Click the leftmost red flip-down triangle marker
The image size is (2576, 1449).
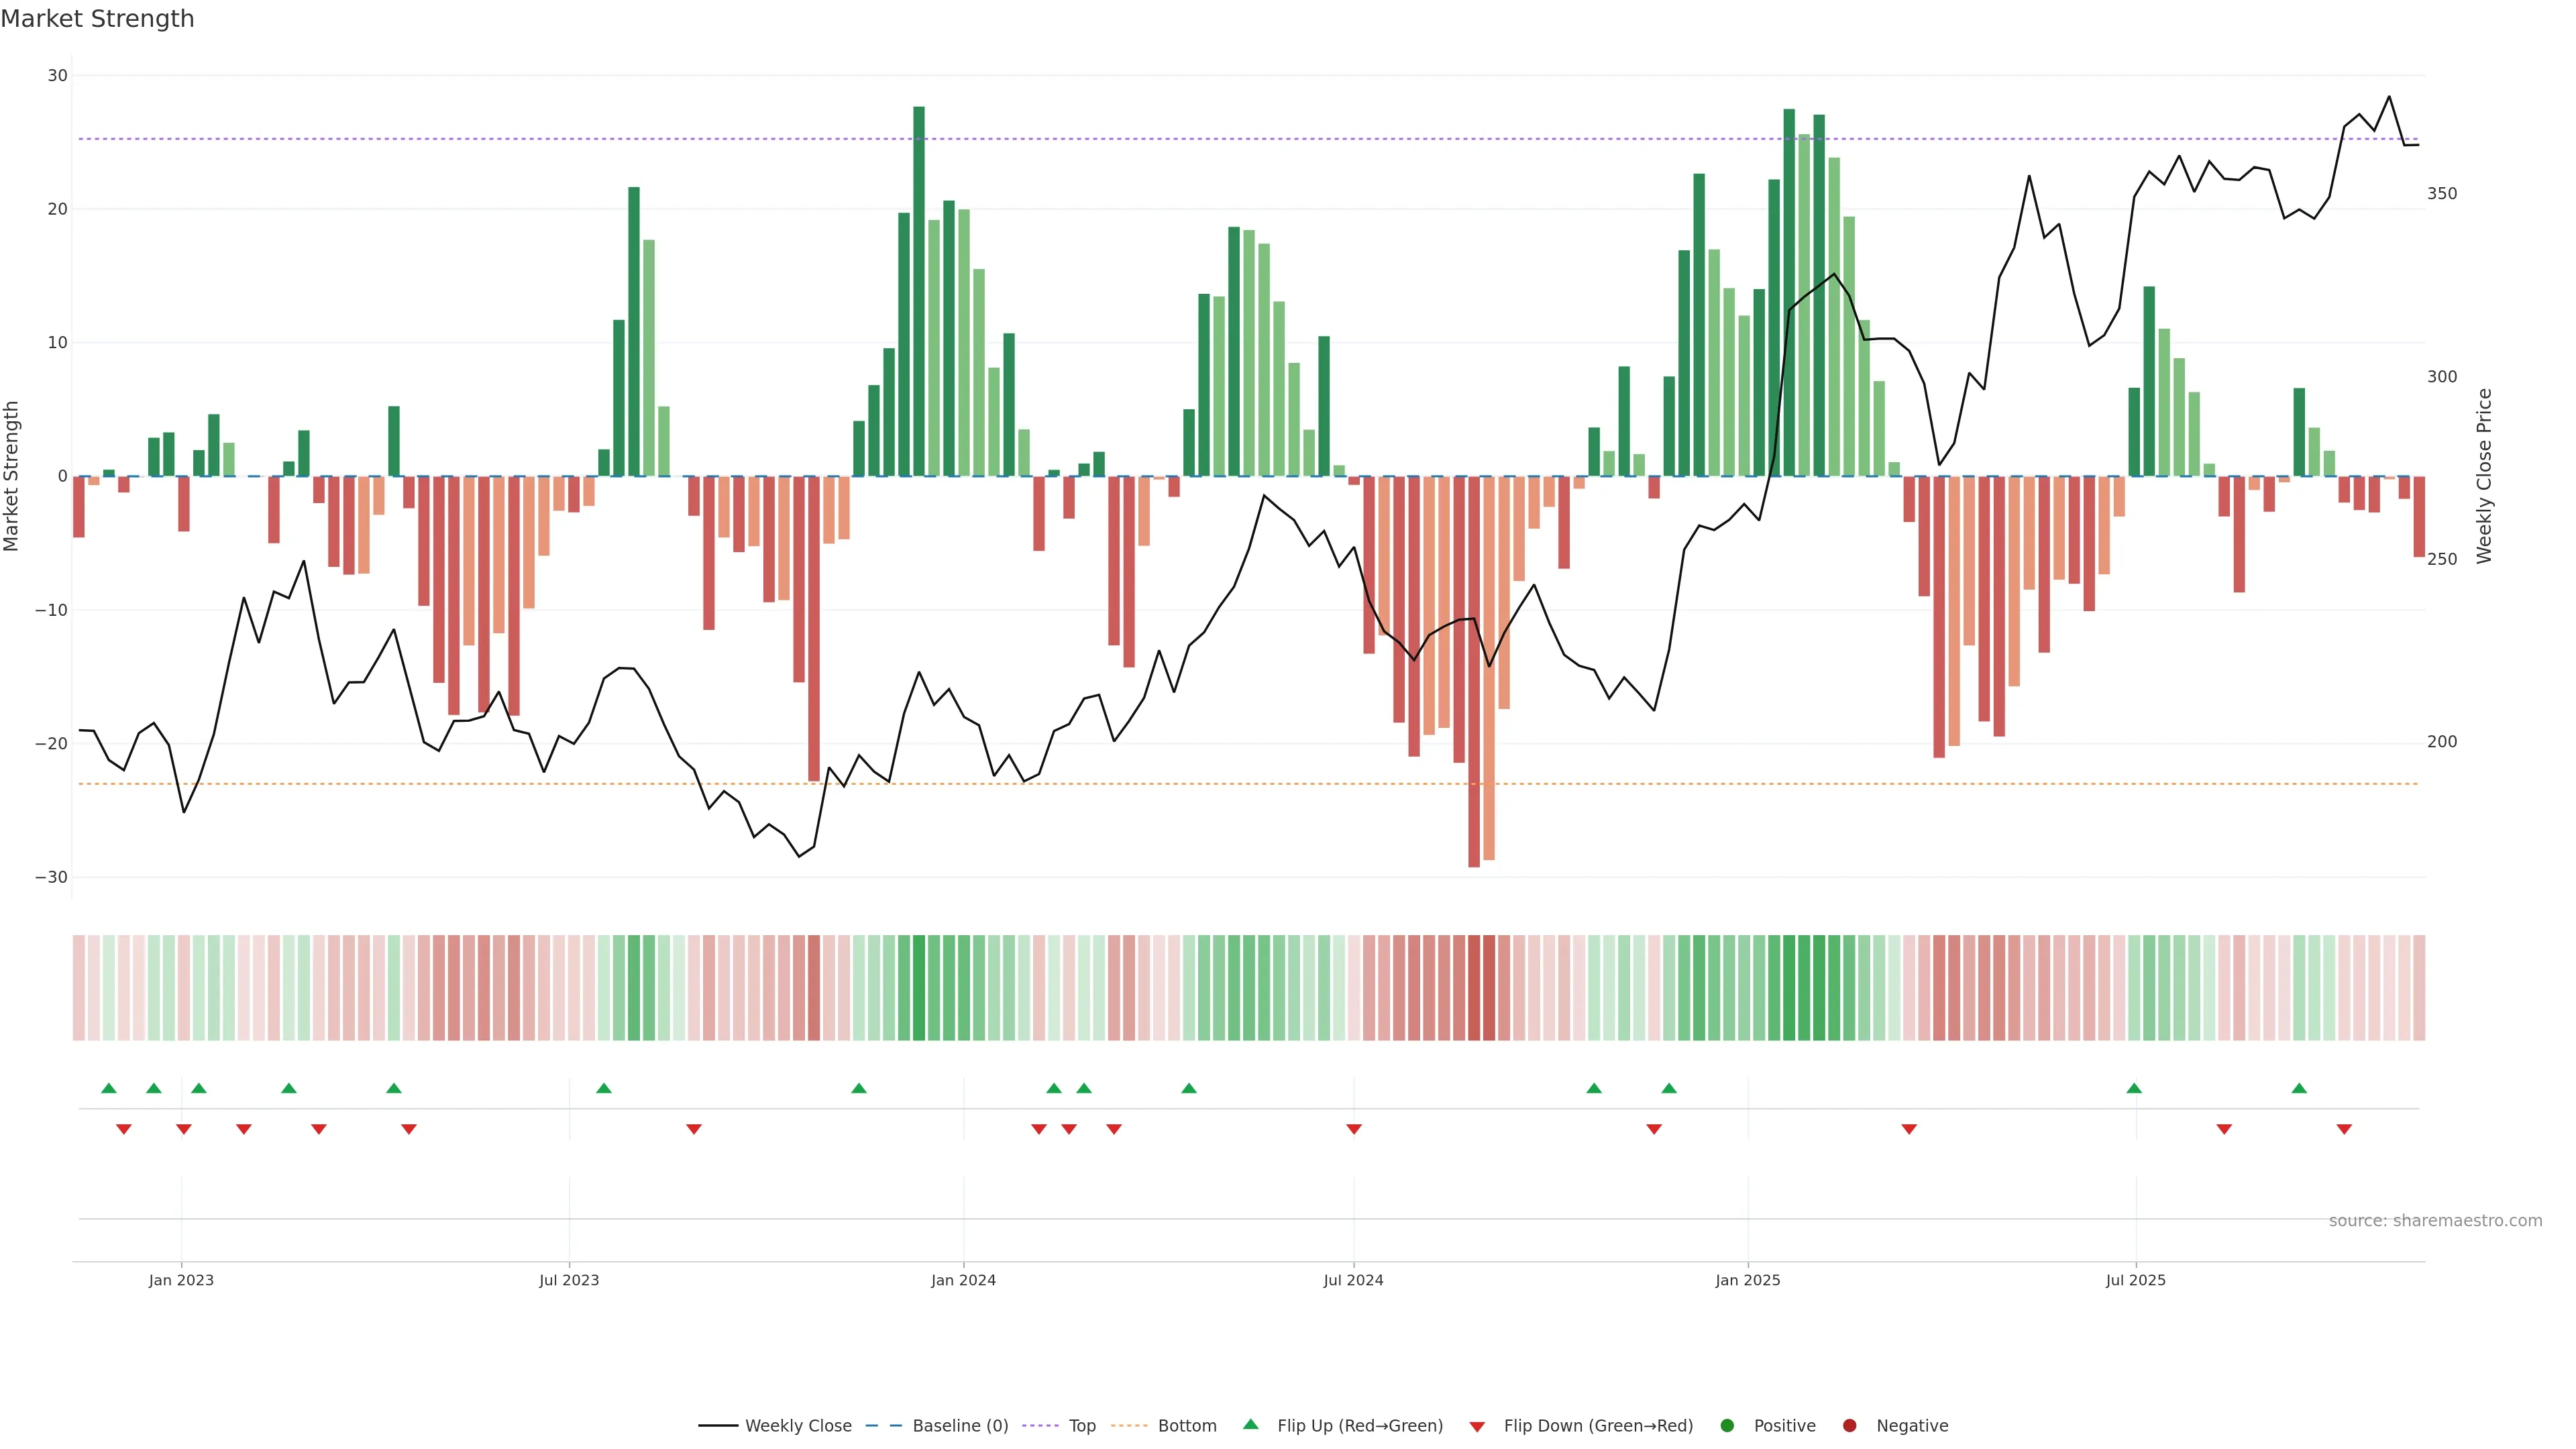click(x=124, y=1129)
